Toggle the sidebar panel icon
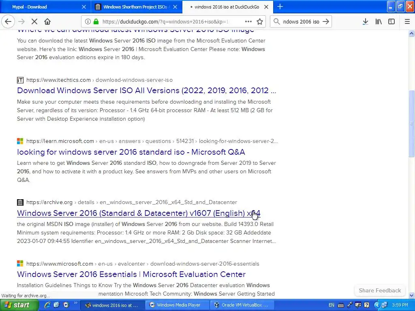The image size is (415, 311). (391, 22)
